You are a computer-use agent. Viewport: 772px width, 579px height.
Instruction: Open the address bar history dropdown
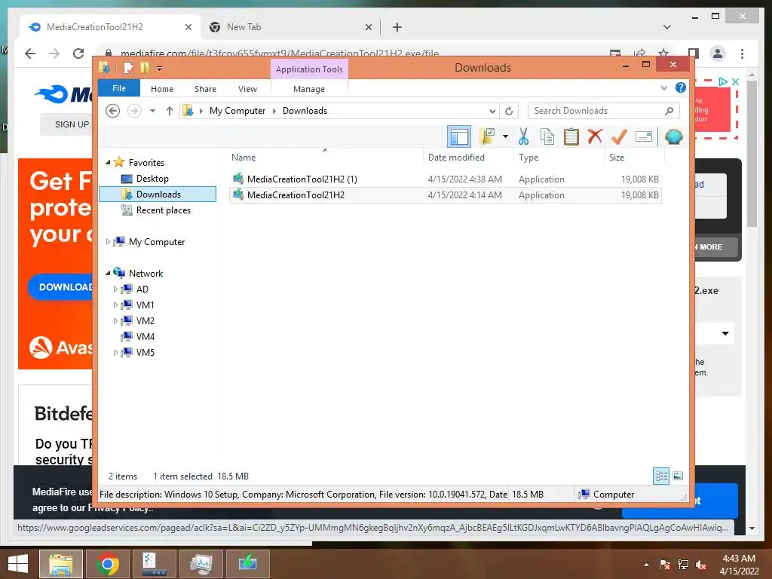492,112
